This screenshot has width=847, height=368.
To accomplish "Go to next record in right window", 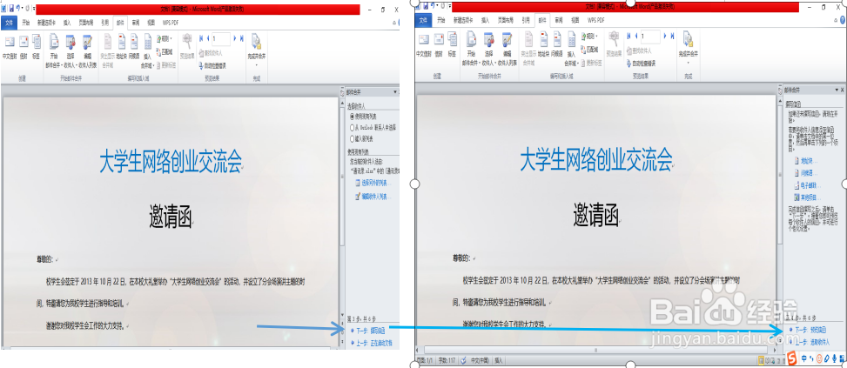I will tap(665, 37).
